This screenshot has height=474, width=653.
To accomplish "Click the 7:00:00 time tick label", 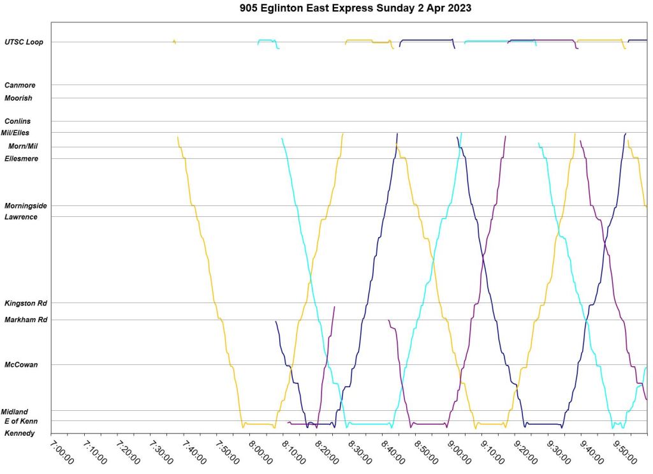I will point(62,450).
